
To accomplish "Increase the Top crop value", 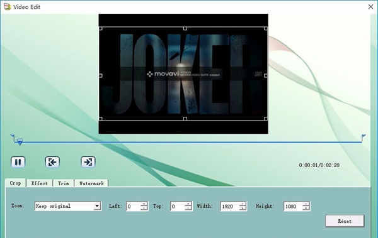I will click(x=188, y=204).
